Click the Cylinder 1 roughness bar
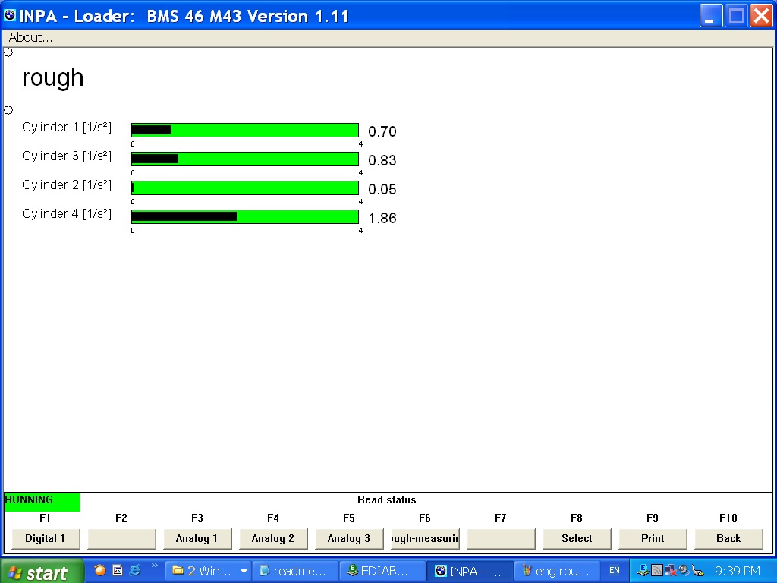 click(245, 131)
